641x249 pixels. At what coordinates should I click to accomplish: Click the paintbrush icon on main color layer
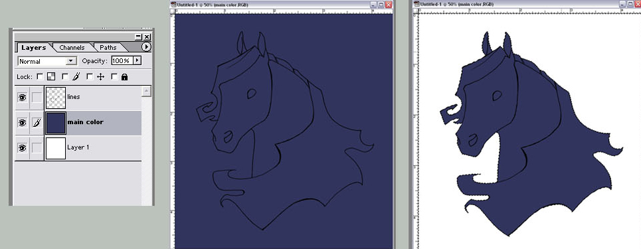point(37,123)
